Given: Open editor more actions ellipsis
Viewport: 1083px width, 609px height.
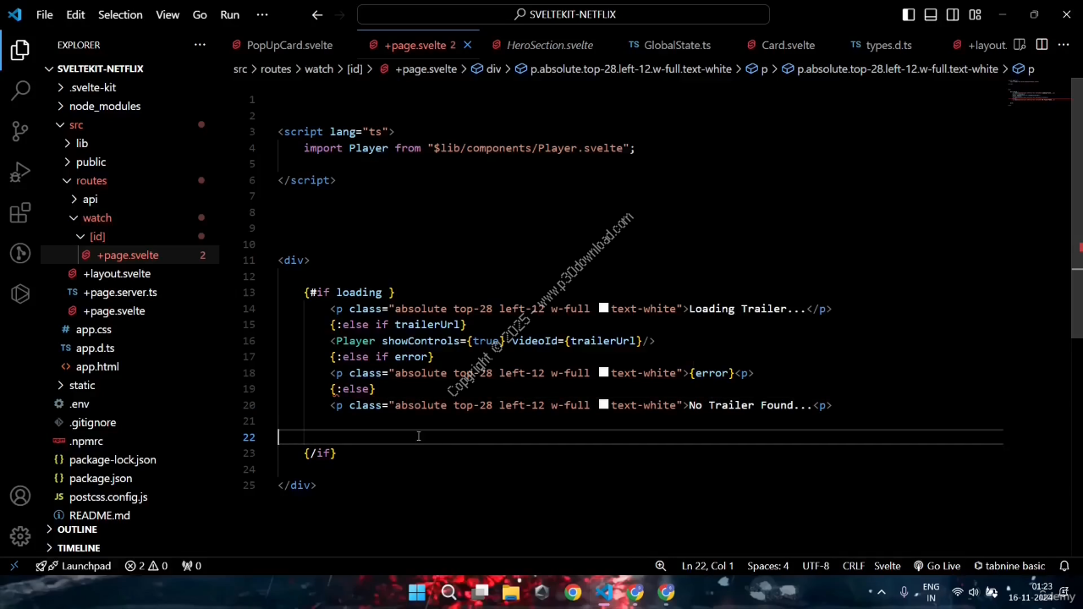Looking at the screenshot, I should [1064, 45].
